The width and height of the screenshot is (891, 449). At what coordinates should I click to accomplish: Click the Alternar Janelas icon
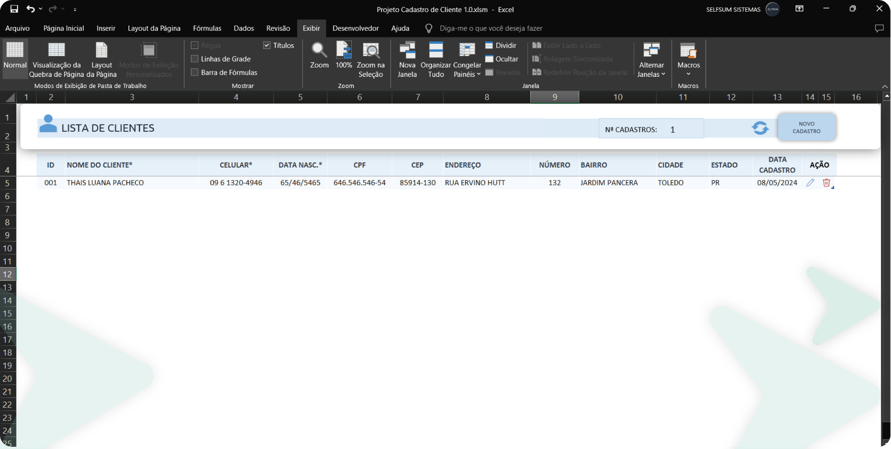coord(651,50)
